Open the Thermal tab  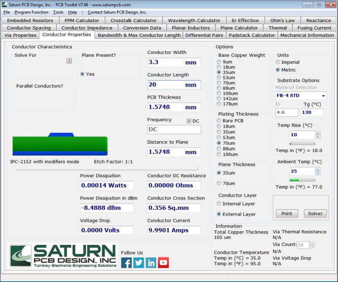(278, 28)
